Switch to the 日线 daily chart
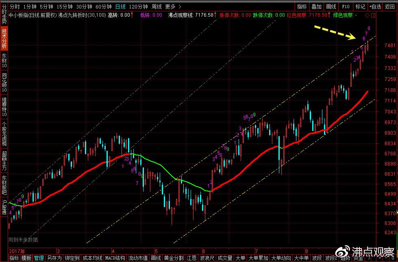The image size is (398, 262). (x=120, y=7)
